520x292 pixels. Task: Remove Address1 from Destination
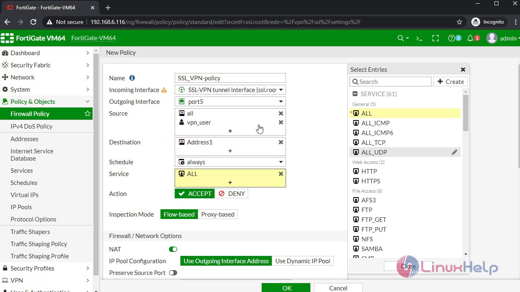click(x=281, y=142)
